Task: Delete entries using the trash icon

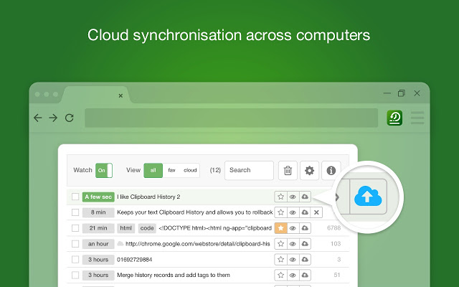Action: [288, 170]
